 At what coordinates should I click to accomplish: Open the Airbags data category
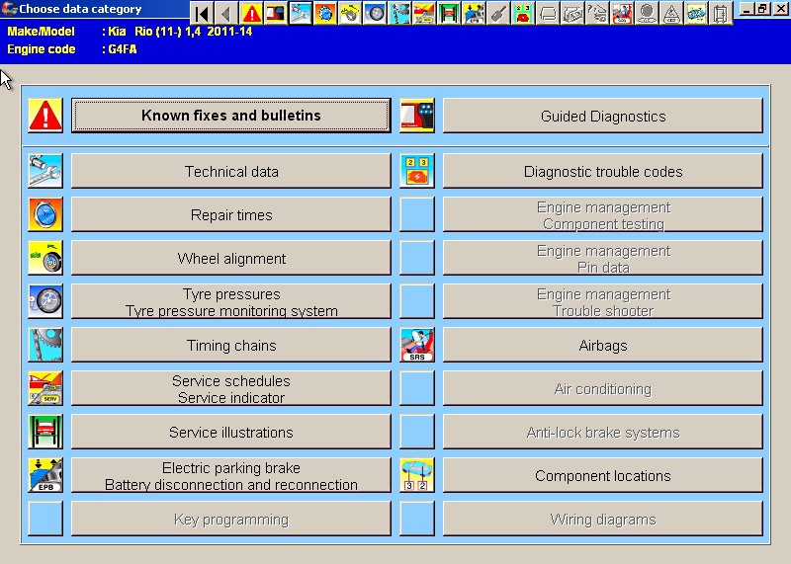[x=603, y=346]
